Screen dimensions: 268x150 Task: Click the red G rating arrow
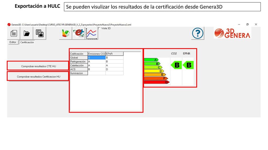157,82
